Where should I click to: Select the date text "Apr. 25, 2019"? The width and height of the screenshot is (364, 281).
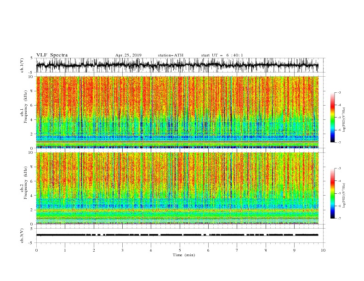point(128,55)
